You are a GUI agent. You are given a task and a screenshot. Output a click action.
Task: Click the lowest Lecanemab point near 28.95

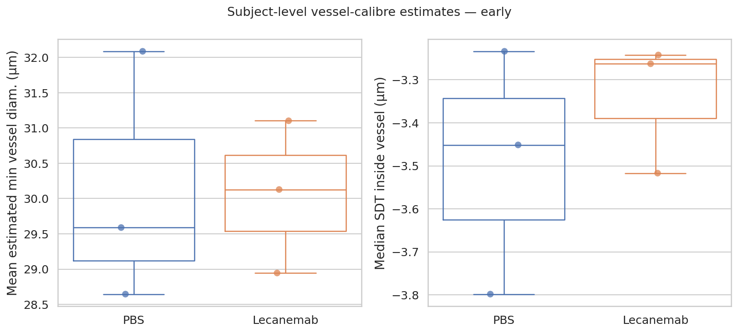click(x=277, y=273)
